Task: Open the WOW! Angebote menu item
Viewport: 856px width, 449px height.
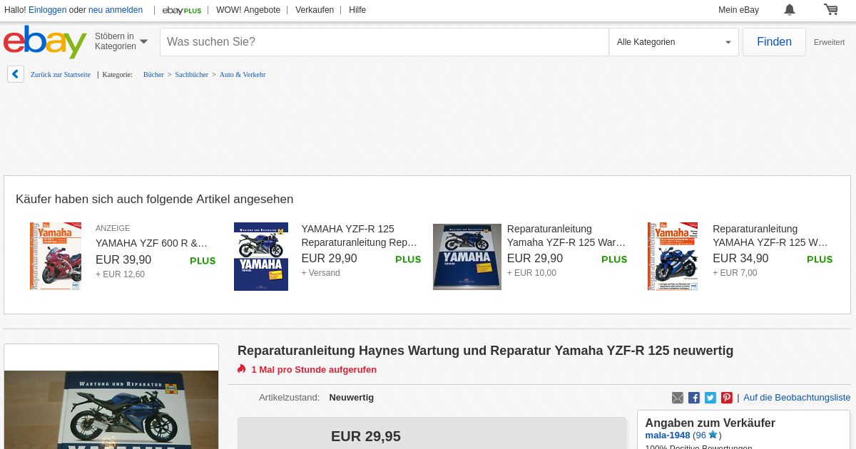Action: [248, 10]
